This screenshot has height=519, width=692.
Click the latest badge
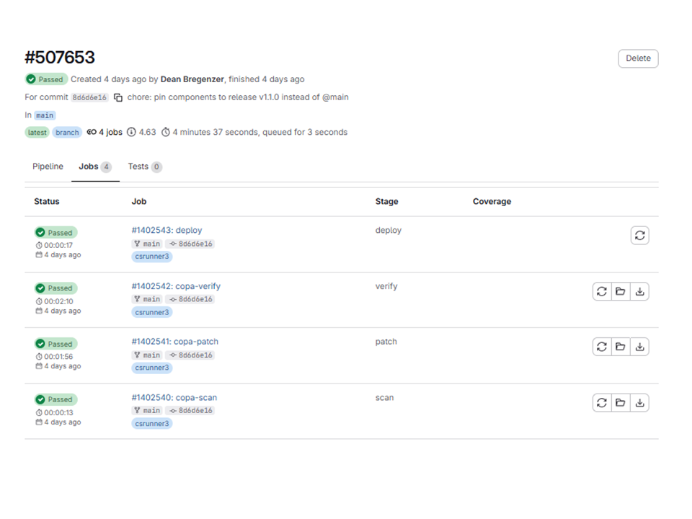click(37, 133)
